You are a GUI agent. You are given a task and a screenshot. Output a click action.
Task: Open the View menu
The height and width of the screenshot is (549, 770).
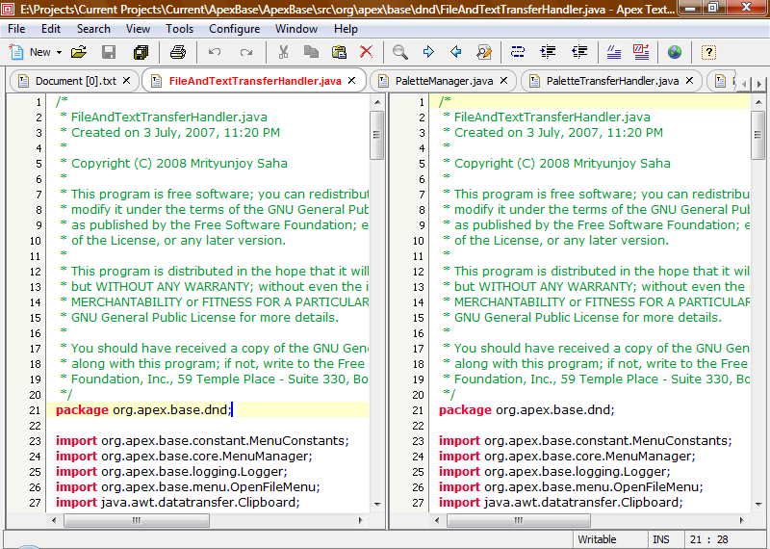pyautogui.click(x=138, y=29)
